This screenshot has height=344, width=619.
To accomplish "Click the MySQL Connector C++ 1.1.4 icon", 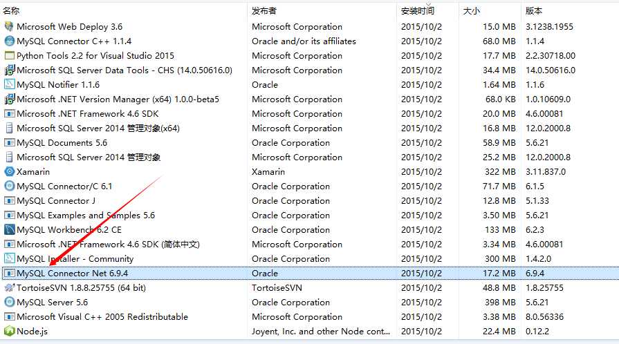I will [x=9, y=41].
